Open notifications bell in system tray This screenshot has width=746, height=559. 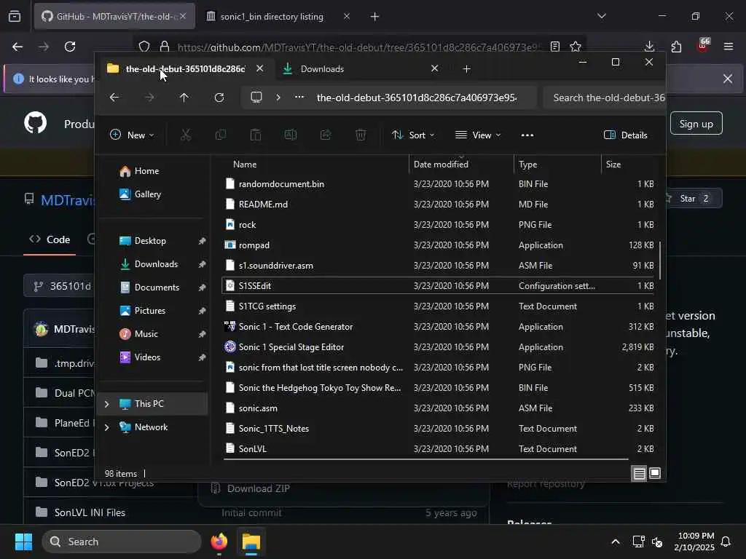click(x=726, y=542)
